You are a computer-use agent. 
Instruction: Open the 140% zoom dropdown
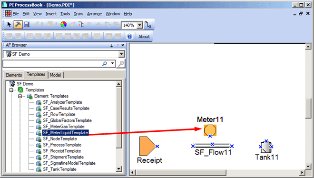139,25
